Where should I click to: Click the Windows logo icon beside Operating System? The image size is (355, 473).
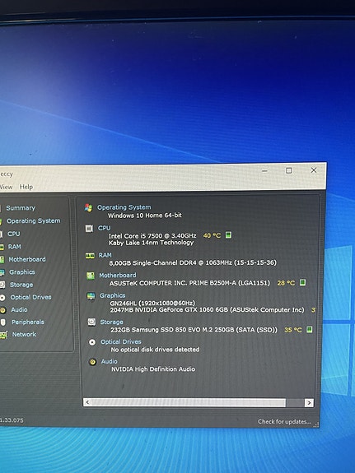click(88, 207)
